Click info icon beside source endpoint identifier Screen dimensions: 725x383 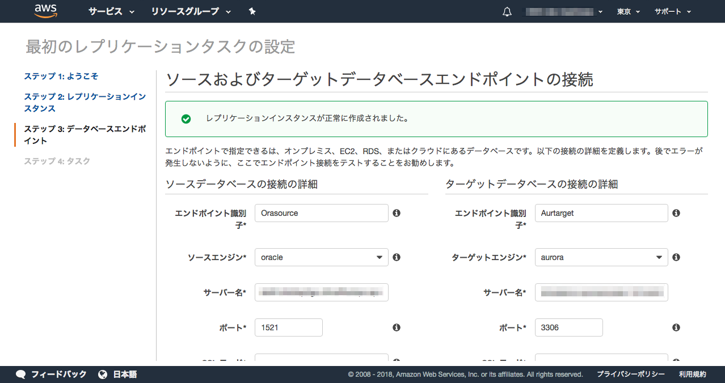[x=397, y=213]
